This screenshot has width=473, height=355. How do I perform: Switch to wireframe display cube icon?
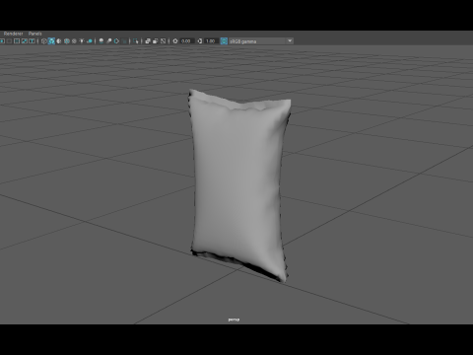point(43,41)
